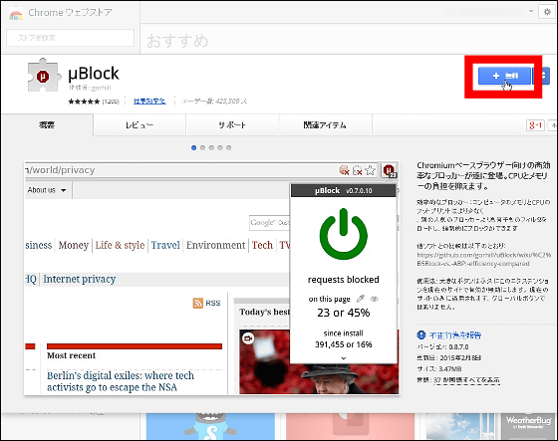Click the Berlin's digital exiles headline
This screenshot has height=441, width=558.
(x=121, y=381)
